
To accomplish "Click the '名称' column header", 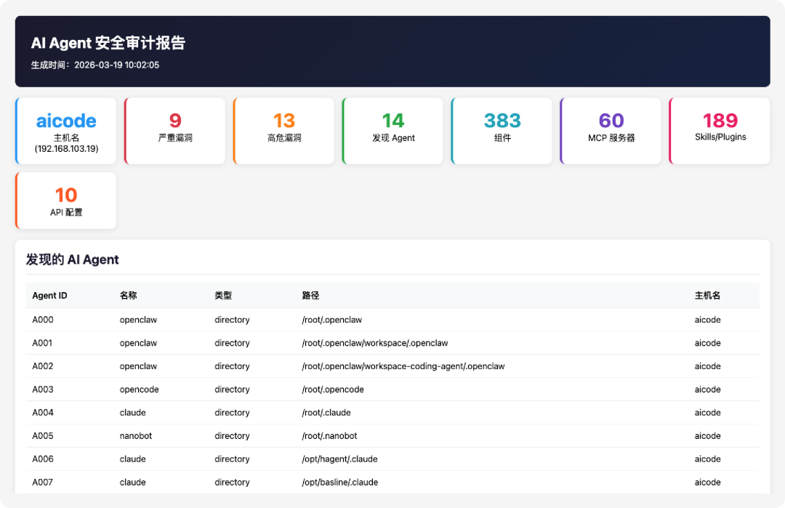I will 128,296.
